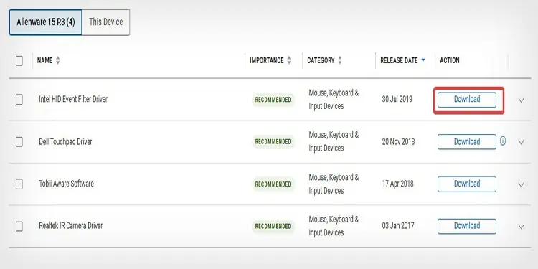Expand Intel HID Event Filter Driver details
Image resolution: width=538 pixels, height=269 pixels.
(x=522, y=100)
